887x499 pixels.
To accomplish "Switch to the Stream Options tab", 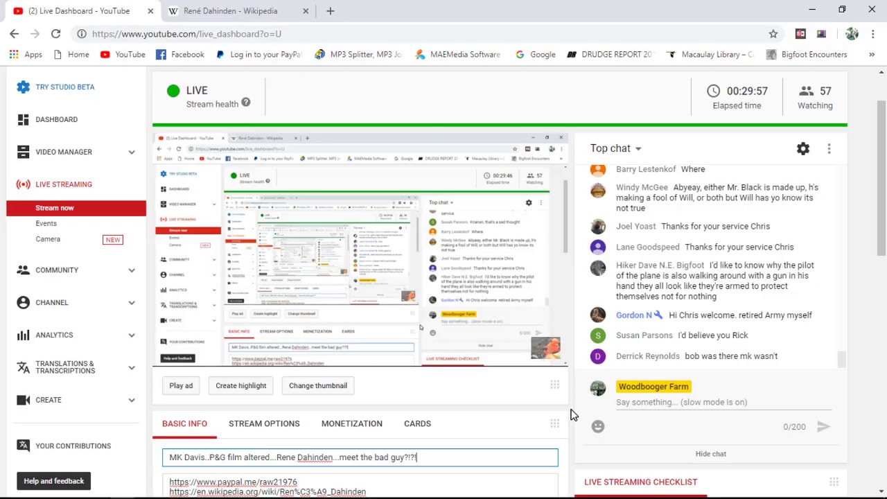I will click(x=264, y=423).
